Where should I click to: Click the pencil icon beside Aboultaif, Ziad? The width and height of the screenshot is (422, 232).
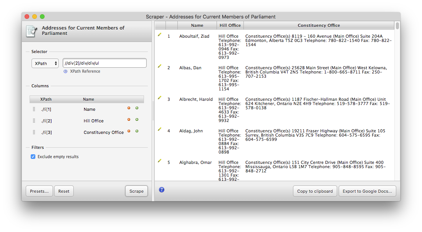[160, 35]
